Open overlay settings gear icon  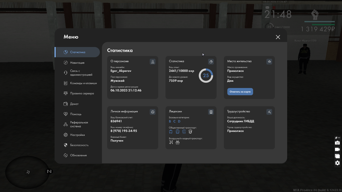337,163
